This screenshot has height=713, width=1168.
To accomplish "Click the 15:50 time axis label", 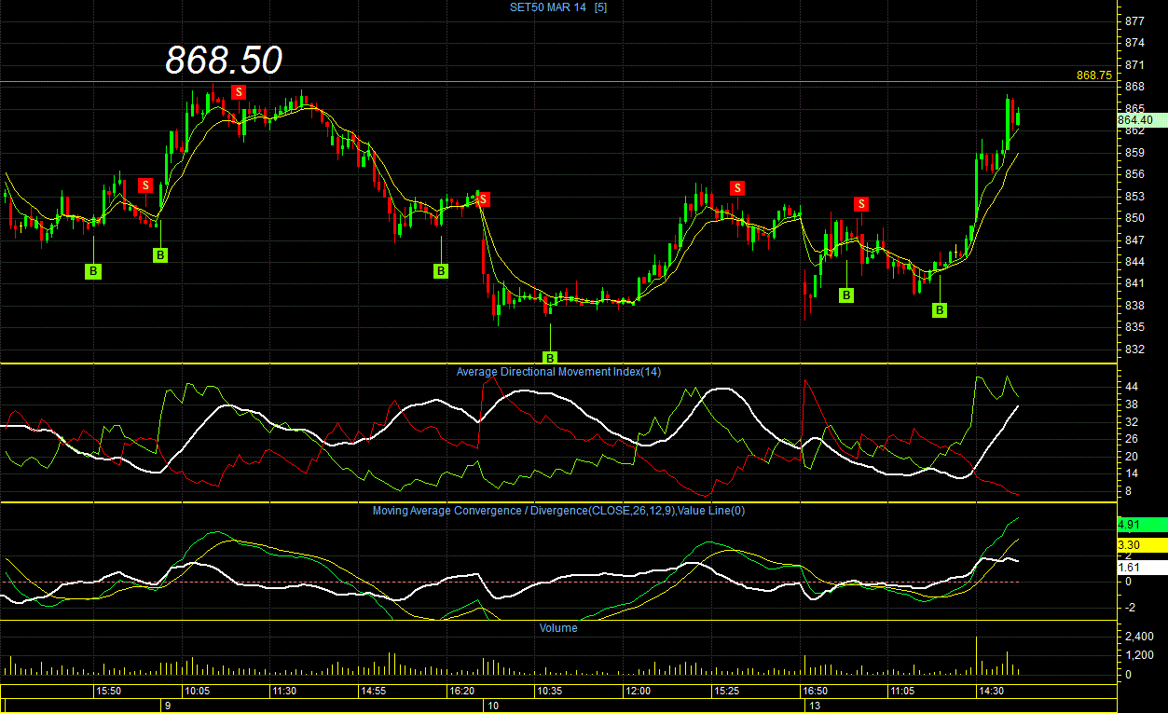I will coord(108,692).
